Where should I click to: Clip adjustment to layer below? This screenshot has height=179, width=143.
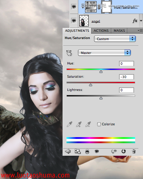click(x=87, y=151)
